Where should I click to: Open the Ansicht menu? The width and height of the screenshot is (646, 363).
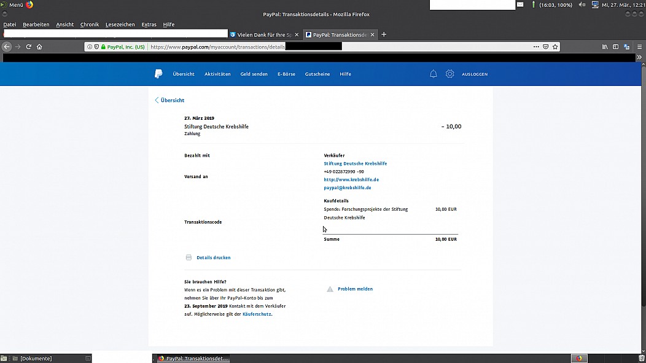click(64, 25)
